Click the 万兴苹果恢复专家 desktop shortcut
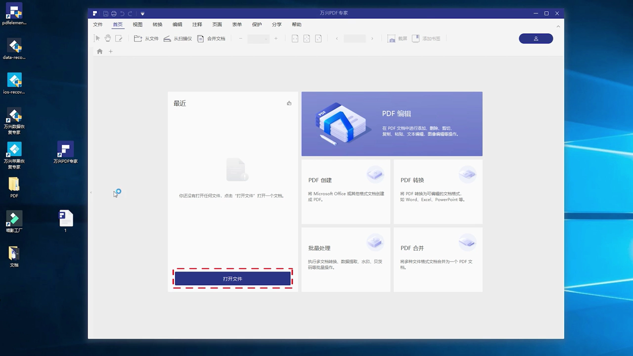Image resolution: width=633 pixels, height=356 pixels. click(14, 156)
